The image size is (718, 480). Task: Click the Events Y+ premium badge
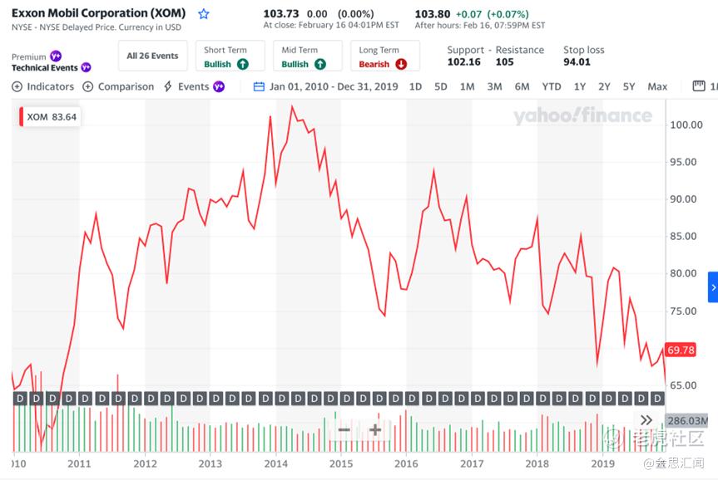tap(219, 87)
